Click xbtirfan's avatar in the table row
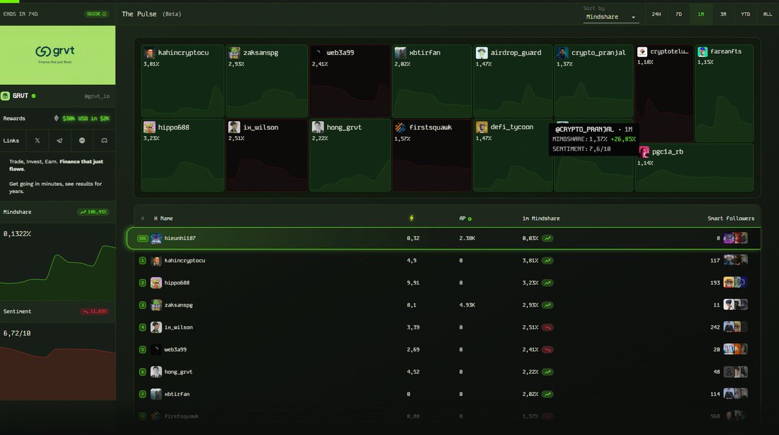This screenshot has width=779, height=435. click(x=156, y=394)
